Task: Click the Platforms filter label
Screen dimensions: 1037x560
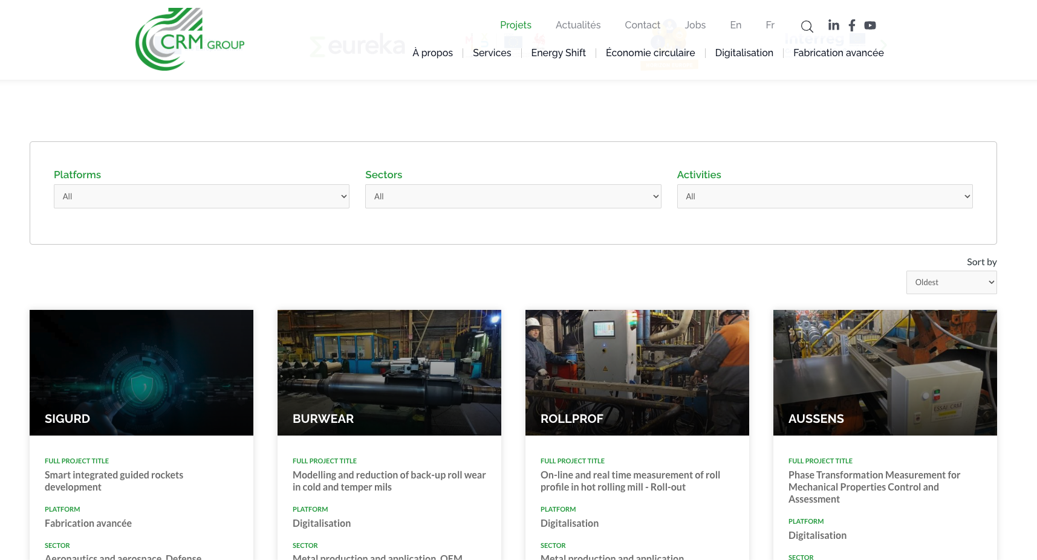Action: (x=77, y=175)
